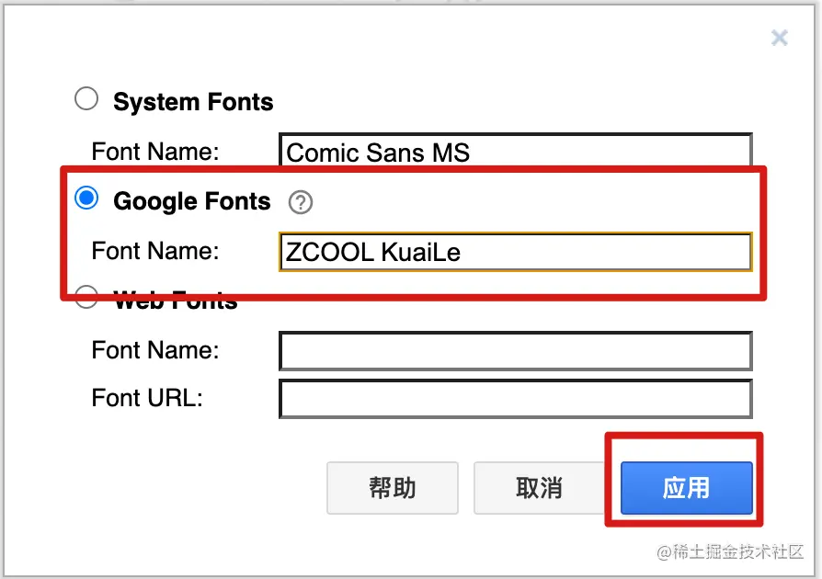The height and width of the screenshot is (579, 822).
Task: Click the Google Fonts help question mark icon
Action: point(301,202)
